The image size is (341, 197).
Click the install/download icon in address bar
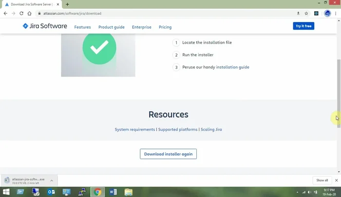pyautogui.click(x=298, y=14)
